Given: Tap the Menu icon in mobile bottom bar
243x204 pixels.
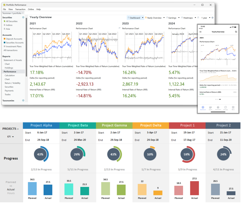Looking at the screenshot, I should click(x=233, y=108).
